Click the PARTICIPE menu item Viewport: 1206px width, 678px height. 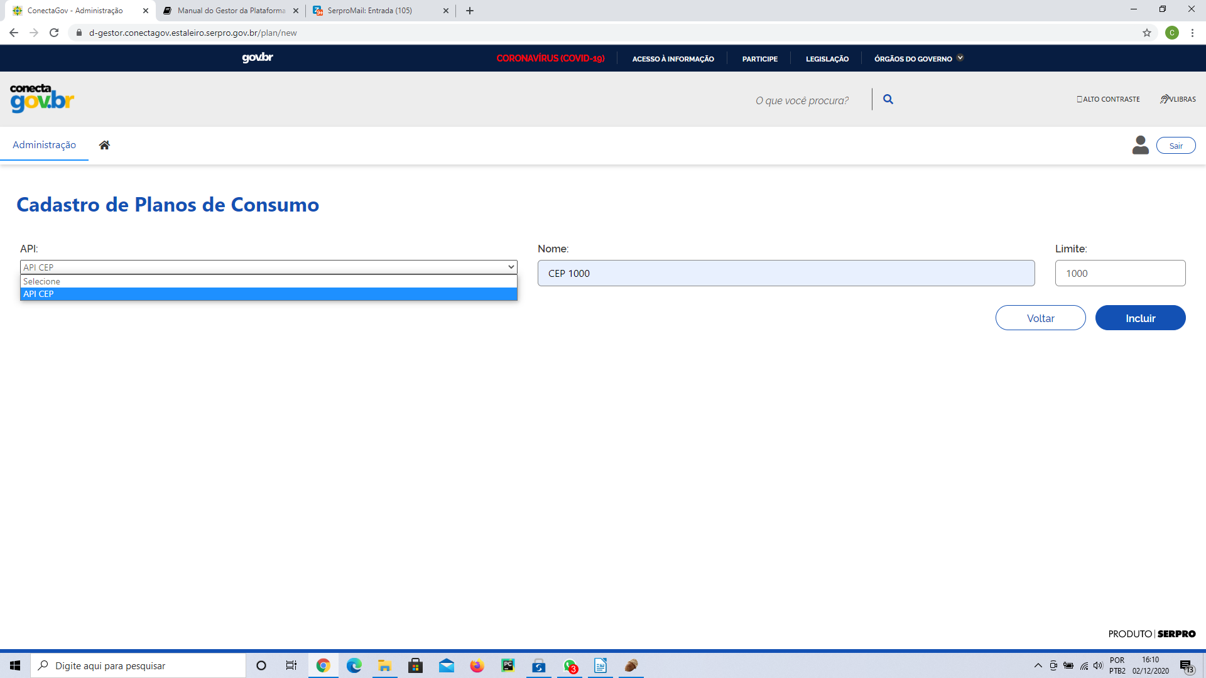point(759,58)
